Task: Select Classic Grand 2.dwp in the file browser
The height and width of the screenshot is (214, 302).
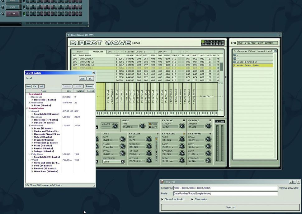Action: point(247,65)
